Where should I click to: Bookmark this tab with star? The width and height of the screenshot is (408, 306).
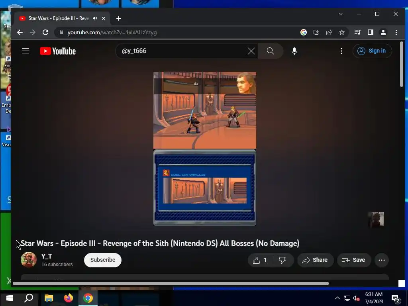point(342,32)
